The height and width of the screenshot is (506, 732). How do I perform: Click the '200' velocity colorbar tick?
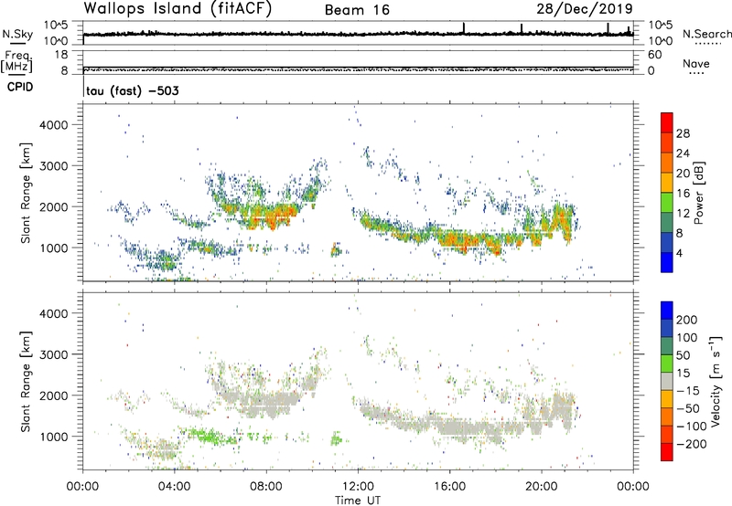click(687, 320)
